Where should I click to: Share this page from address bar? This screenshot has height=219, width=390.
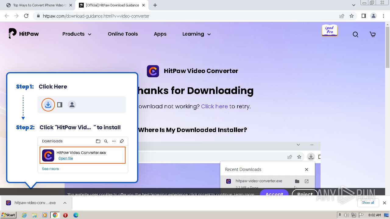(342, 16)
